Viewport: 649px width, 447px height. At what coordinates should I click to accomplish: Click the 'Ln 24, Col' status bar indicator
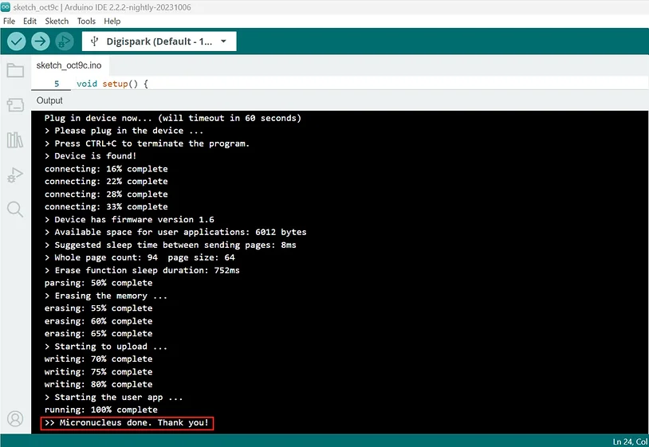click(630, 441)
